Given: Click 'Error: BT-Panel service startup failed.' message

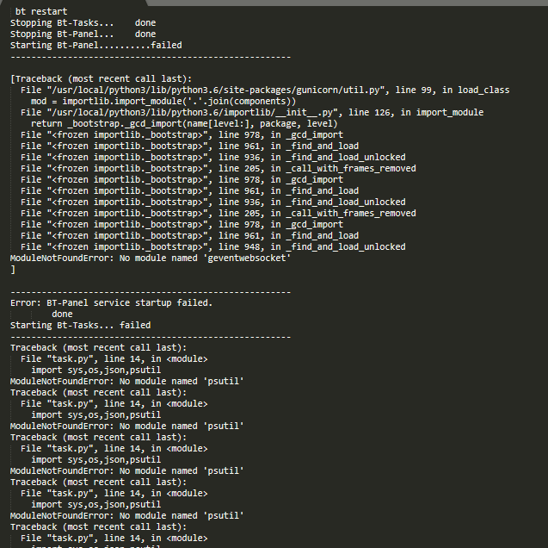Looking at the screenshot, I should pyautogui.click(x=112, y=302).
